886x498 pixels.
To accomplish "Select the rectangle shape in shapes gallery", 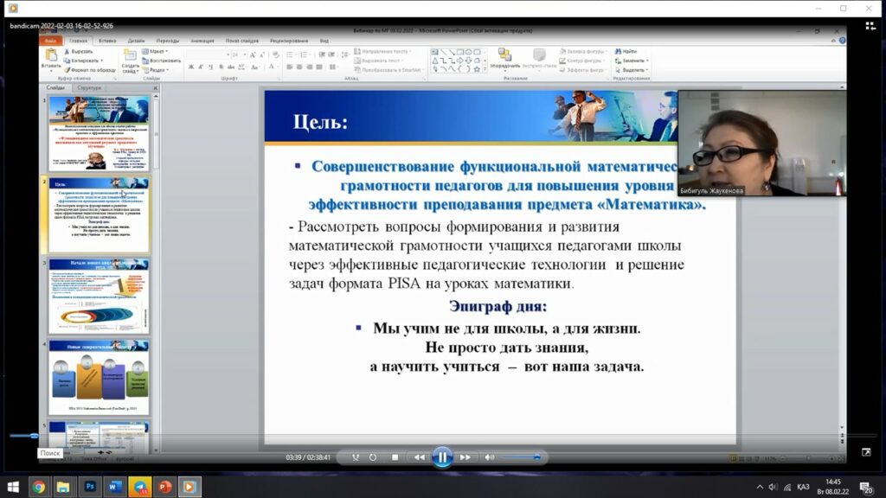I will (x=460, y=52).
